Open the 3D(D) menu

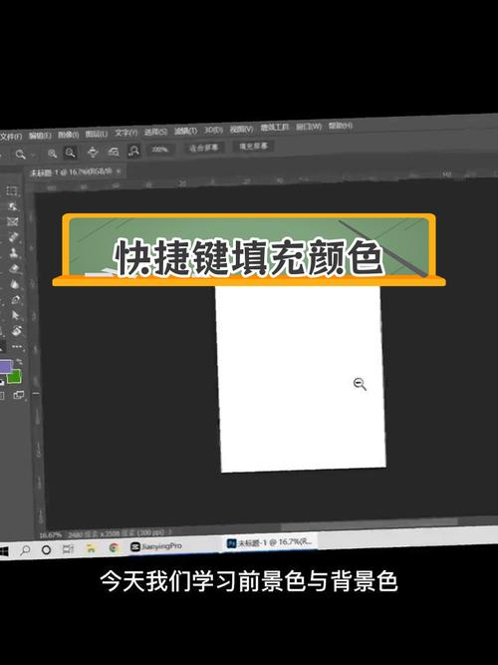coord(213,130)
